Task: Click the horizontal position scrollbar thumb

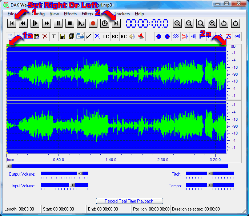Action: tap(9, 166)
